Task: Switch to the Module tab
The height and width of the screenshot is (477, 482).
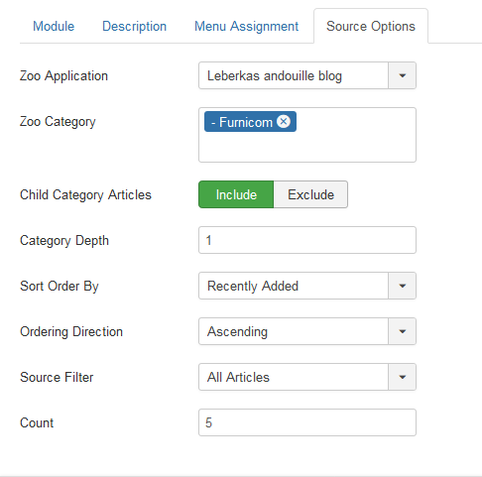Action: [x=54, y=26]
